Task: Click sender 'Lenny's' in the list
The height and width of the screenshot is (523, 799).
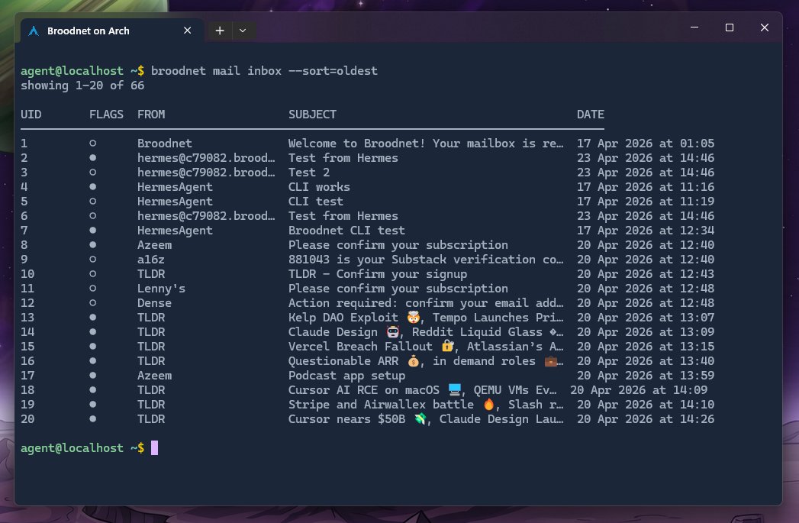Action: 161,289
